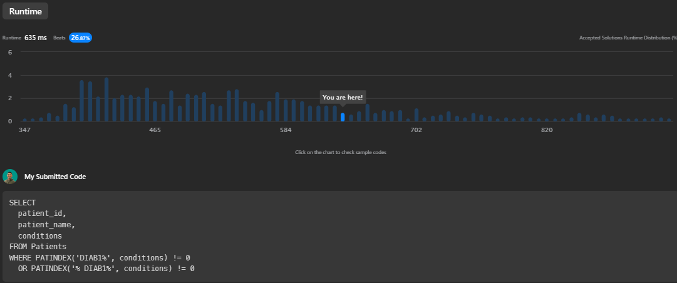Click the chart bar above 584
The image size is (677, 283).
point(286,111)
